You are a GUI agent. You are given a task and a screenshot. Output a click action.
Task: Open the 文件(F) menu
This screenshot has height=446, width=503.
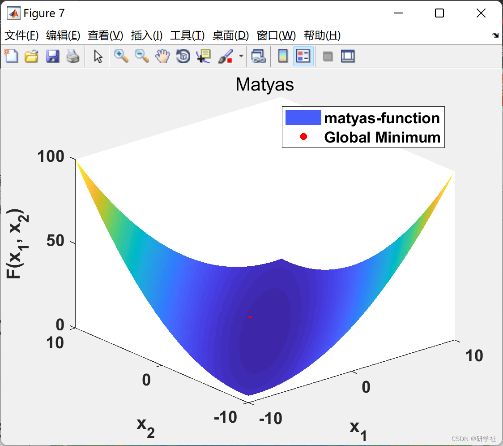pyautogui.click(x=21, y=35)
